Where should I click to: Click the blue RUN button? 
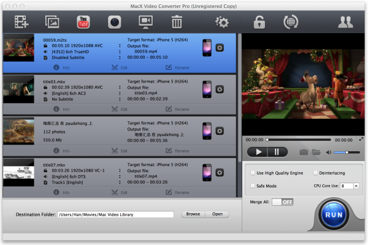[334, 215]
